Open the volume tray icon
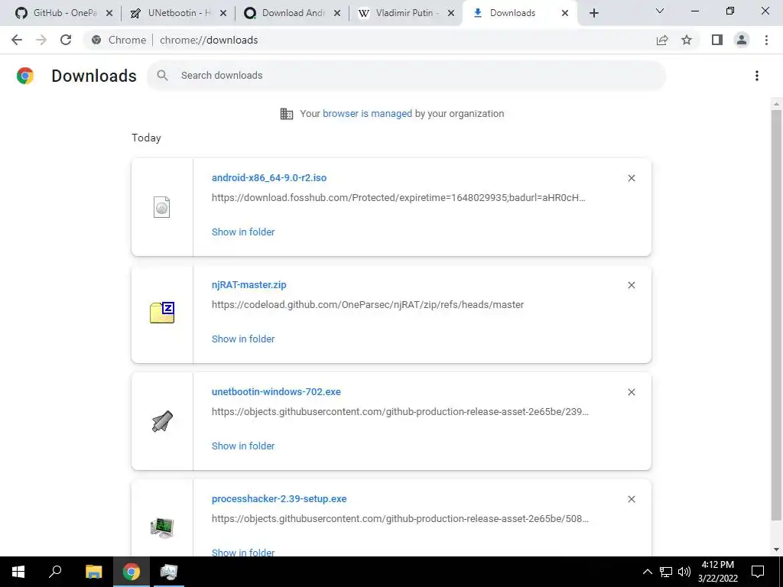Screen dimensions: 783x587 [x=684, y=572]
